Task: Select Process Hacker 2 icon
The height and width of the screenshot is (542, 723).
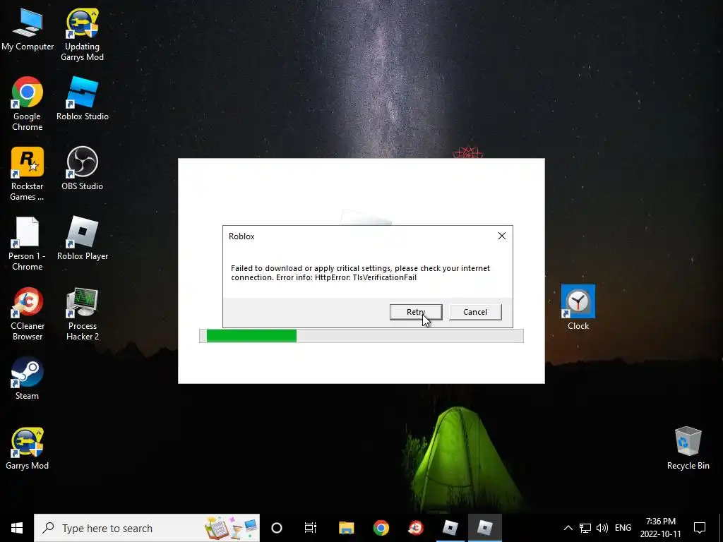Action: [x=83, y=314]
